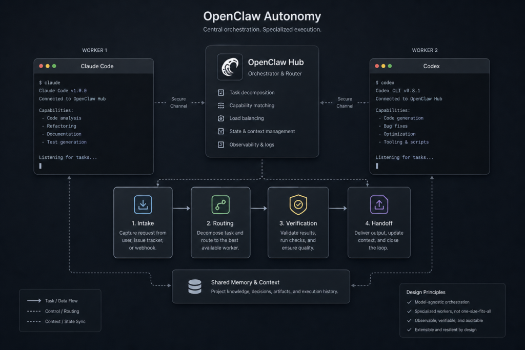The height and width of the screenshot is (350, 525).
Task: Click the Extensible and resilient checkmark
Action: click(x=409, y=330)
